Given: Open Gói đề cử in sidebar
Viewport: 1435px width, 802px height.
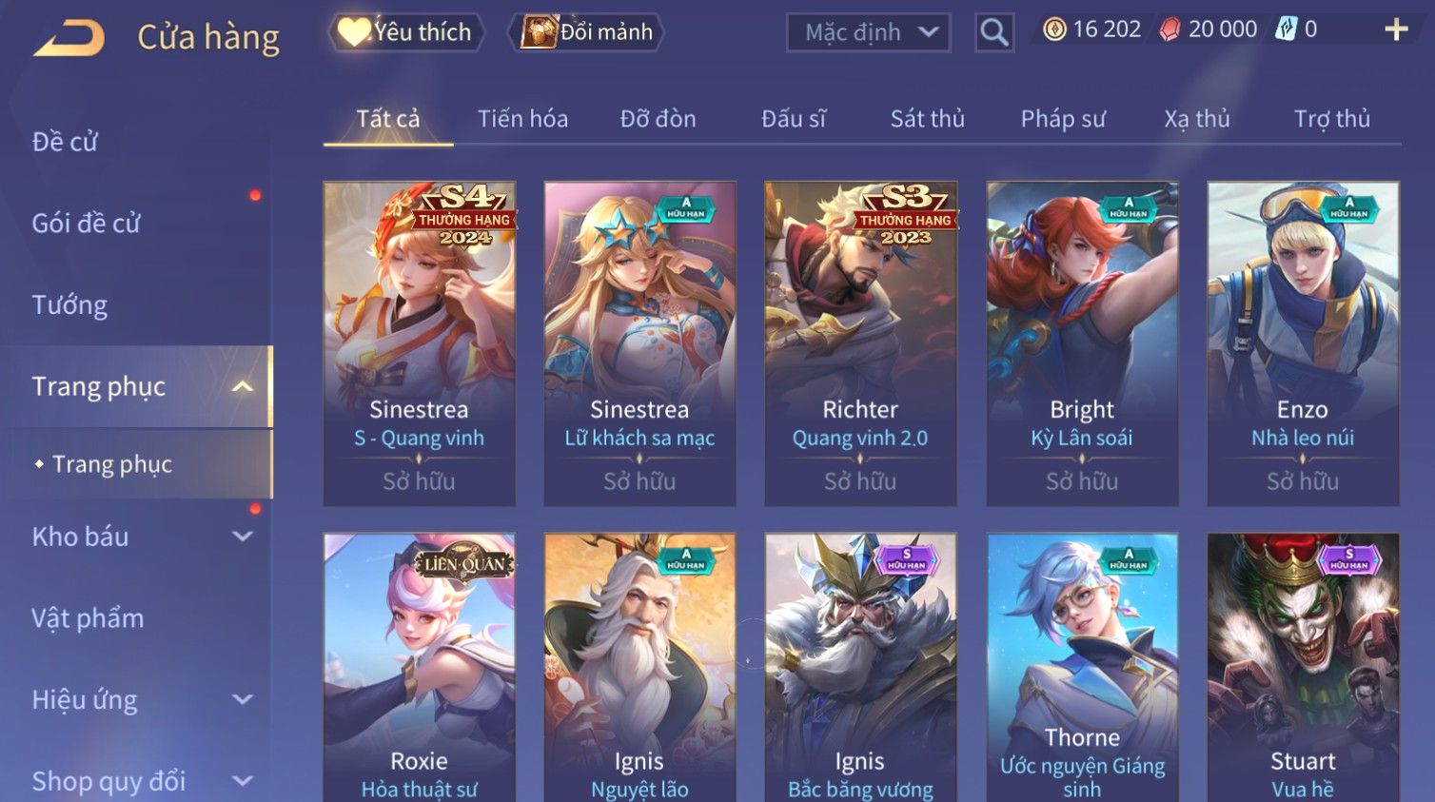Looking at the screenshot, I should pyautogui.click(x=86, y=224).
